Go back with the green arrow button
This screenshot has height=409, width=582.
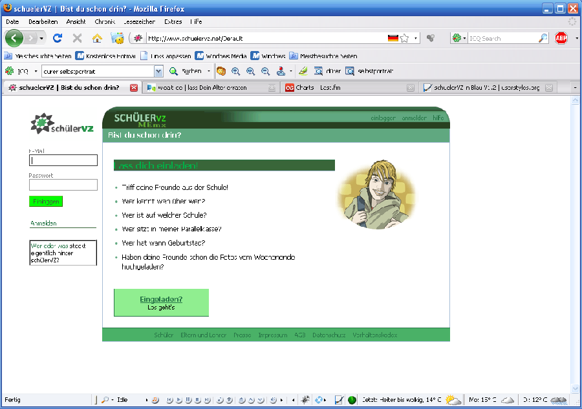click(x=14, y=38)
